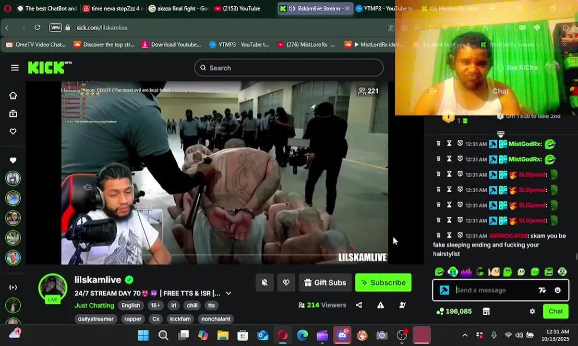Click the 196,085 channel points balance

454,311
